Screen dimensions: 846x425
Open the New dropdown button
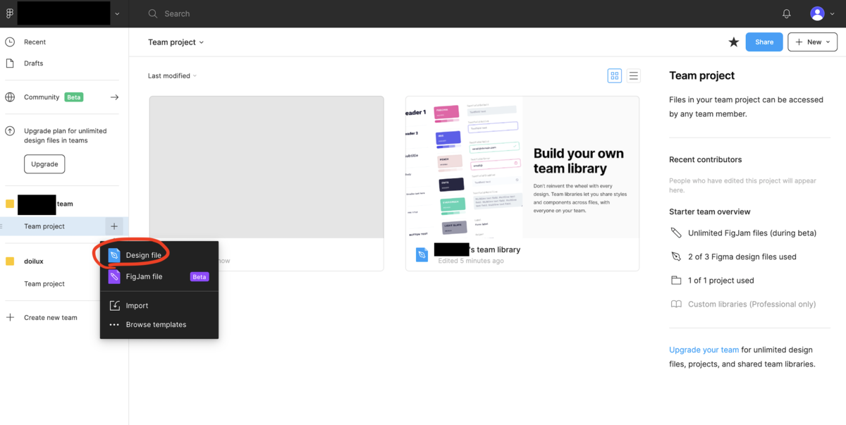click(x=812, y=42)
